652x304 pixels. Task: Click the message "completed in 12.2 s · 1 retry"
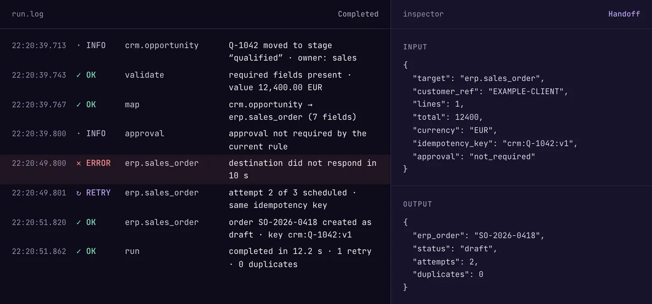[x=300, y=251]
